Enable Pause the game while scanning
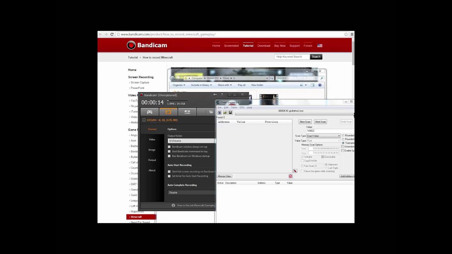 [x=302, y=171]
